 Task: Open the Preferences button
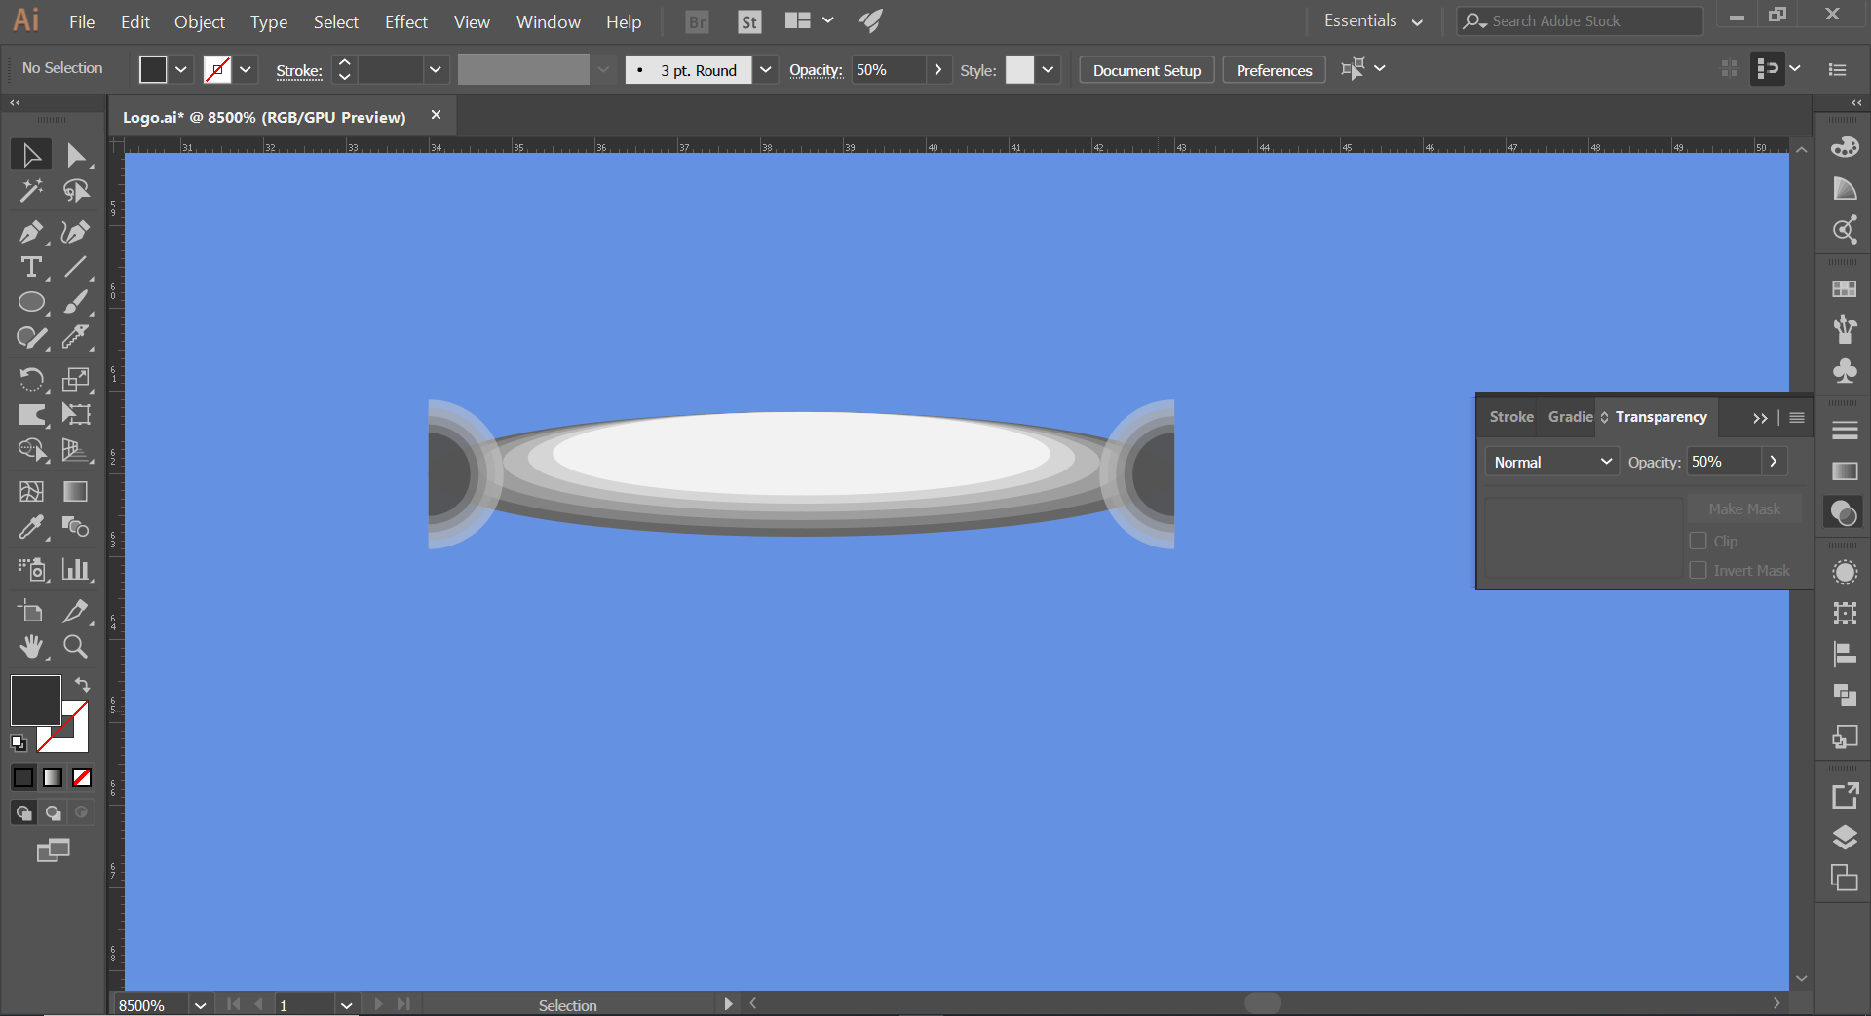point(1274,70)
